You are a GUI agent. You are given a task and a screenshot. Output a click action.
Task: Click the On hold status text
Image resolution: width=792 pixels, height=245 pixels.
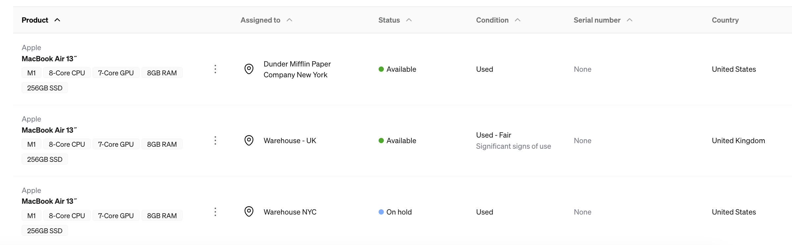pyautogui.click(x=399, y=212)
